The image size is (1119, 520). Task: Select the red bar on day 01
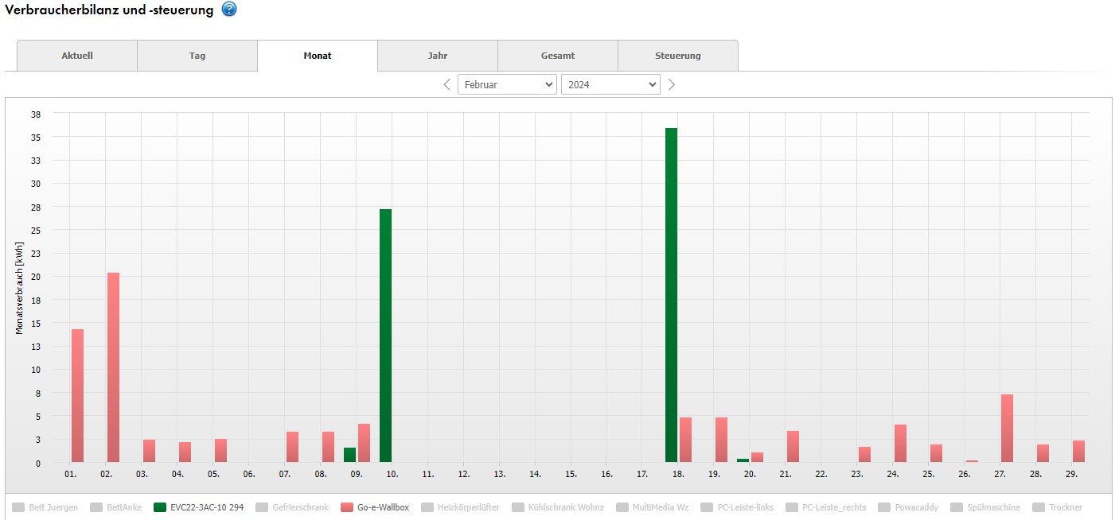point(77,396)
